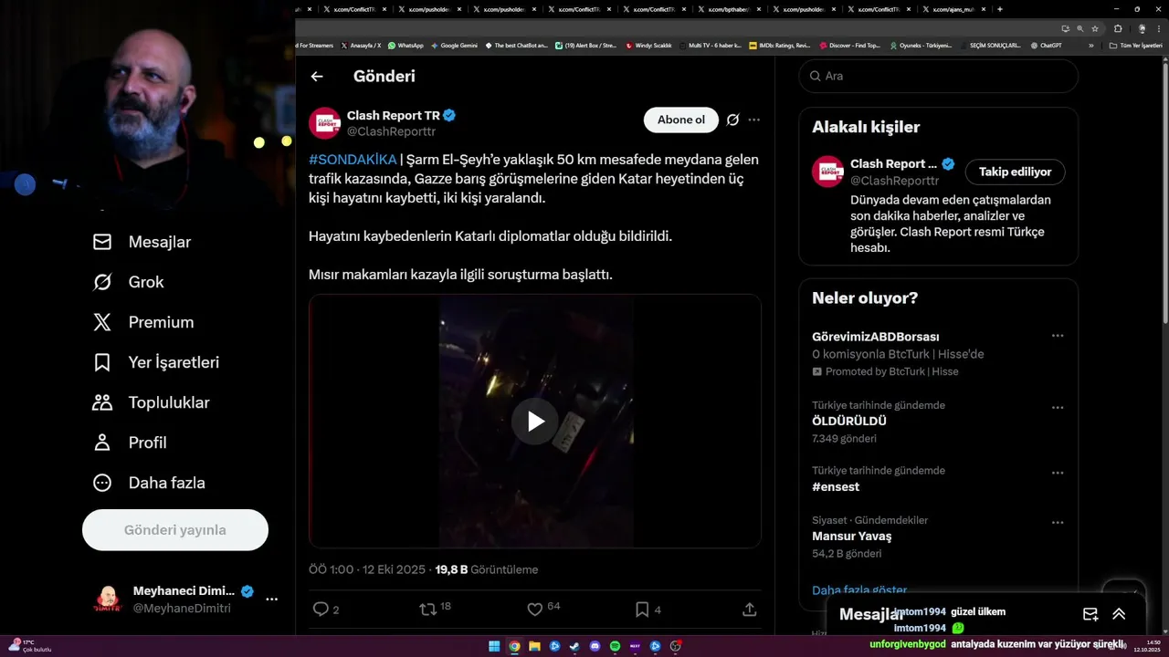Switch to the x.com/bpthaber browser tab

pos(730,9)
